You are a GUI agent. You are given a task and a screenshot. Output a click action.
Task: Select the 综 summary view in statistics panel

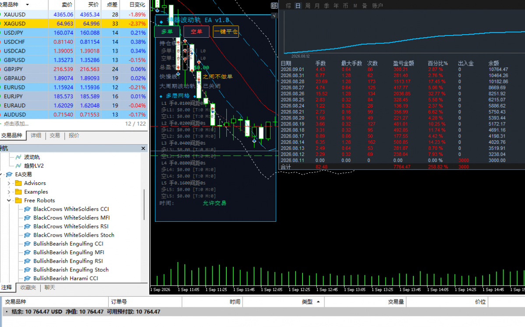(x=288, y=6)
